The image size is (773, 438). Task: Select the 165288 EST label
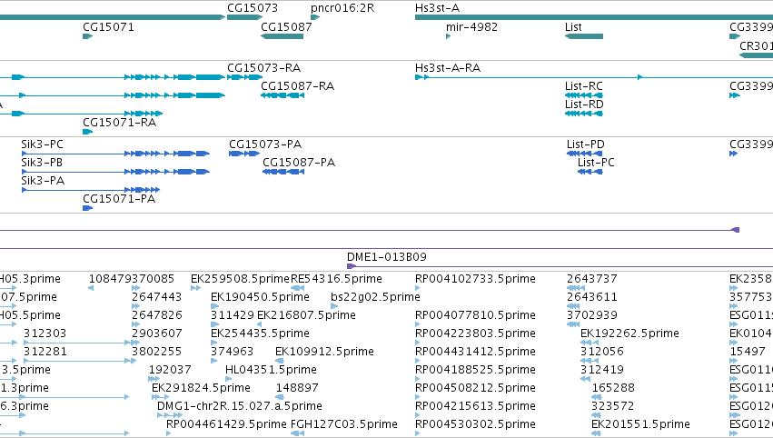coord(613,388)
